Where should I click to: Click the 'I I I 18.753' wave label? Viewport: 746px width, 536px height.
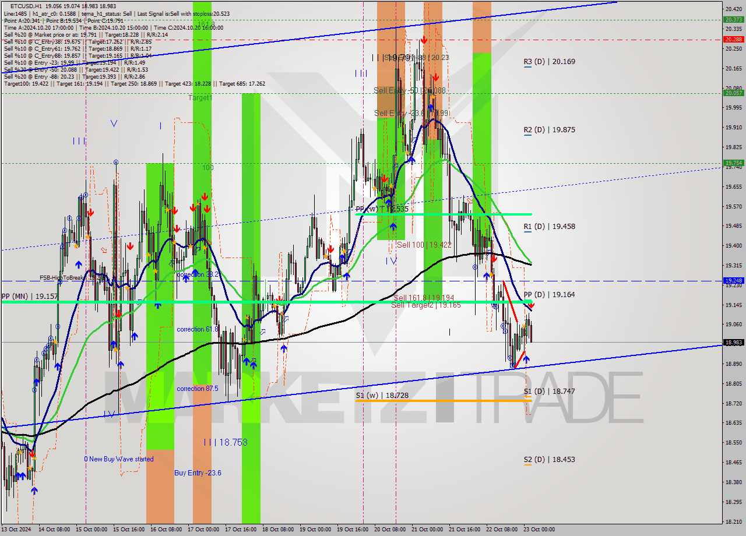(226, 442)
